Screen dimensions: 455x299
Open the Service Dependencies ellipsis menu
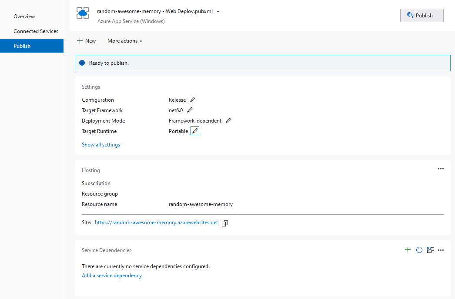(441, 250)
